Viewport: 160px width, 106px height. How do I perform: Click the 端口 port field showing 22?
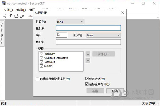[x=61, y=35]
